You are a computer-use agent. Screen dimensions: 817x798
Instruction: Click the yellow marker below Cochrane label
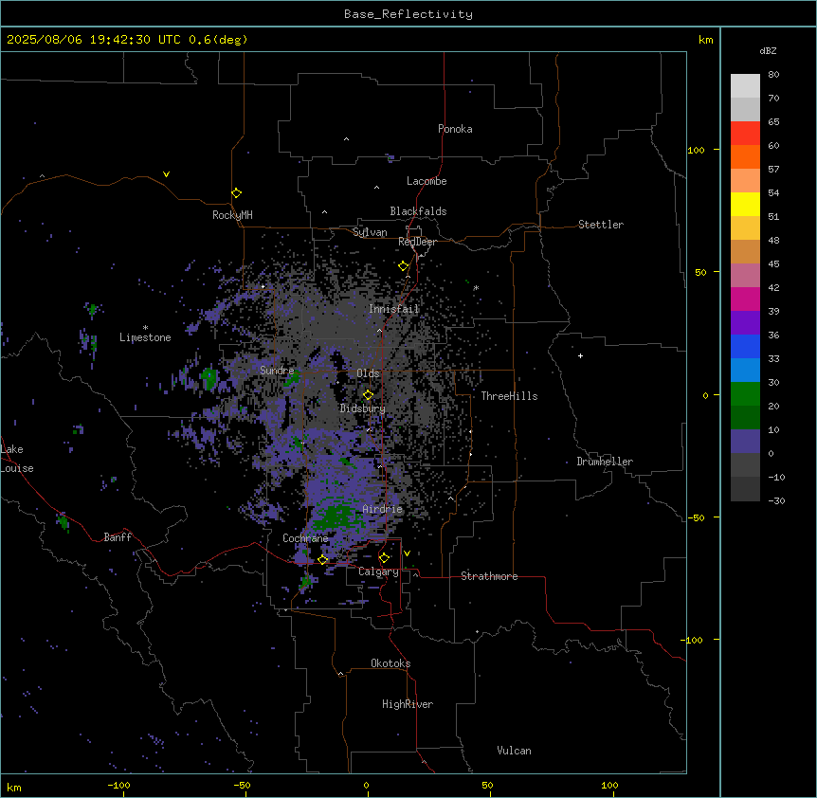[322, 560]
